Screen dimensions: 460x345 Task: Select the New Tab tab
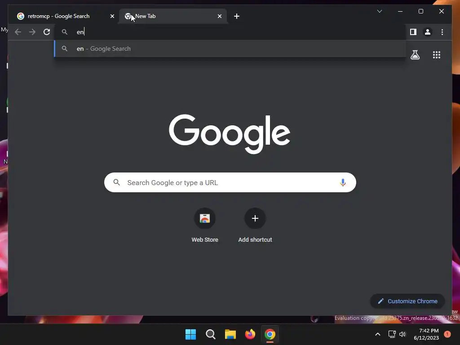(172, 16)
